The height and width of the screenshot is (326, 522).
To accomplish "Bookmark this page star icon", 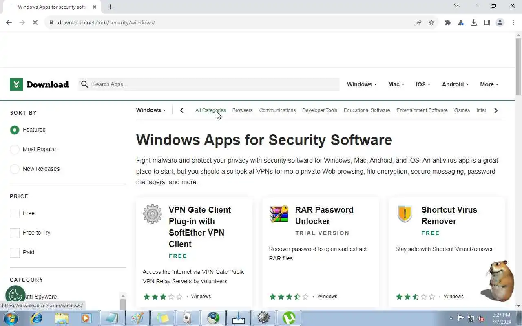I will pos(431,22).
